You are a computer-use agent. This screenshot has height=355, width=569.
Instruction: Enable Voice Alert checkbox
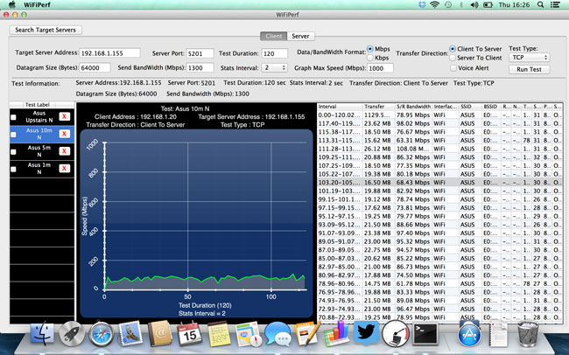tap(453, 68)
